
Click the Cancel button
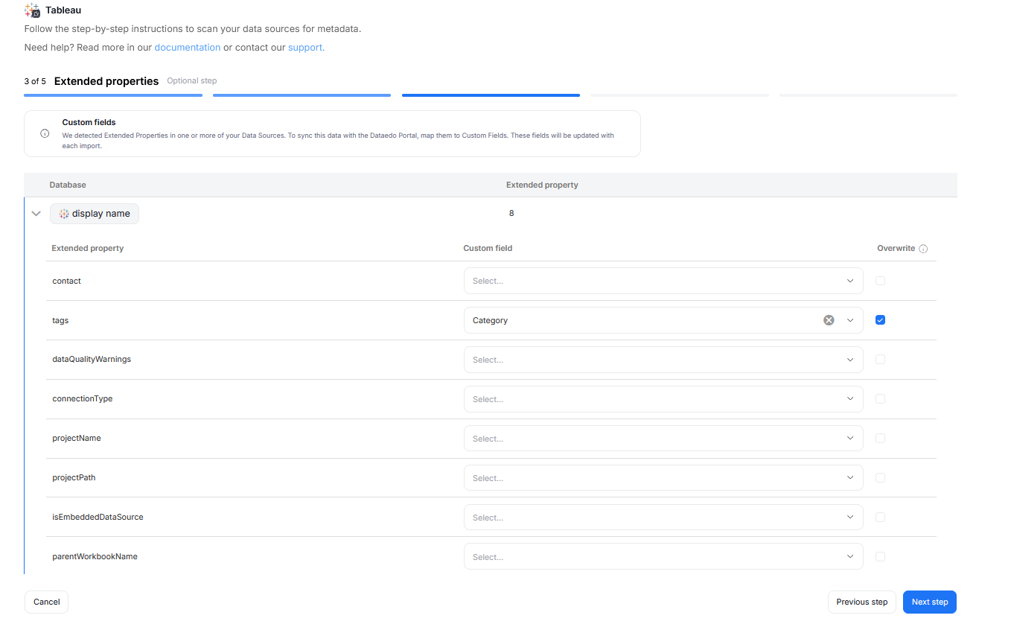(x=46, y=602)
